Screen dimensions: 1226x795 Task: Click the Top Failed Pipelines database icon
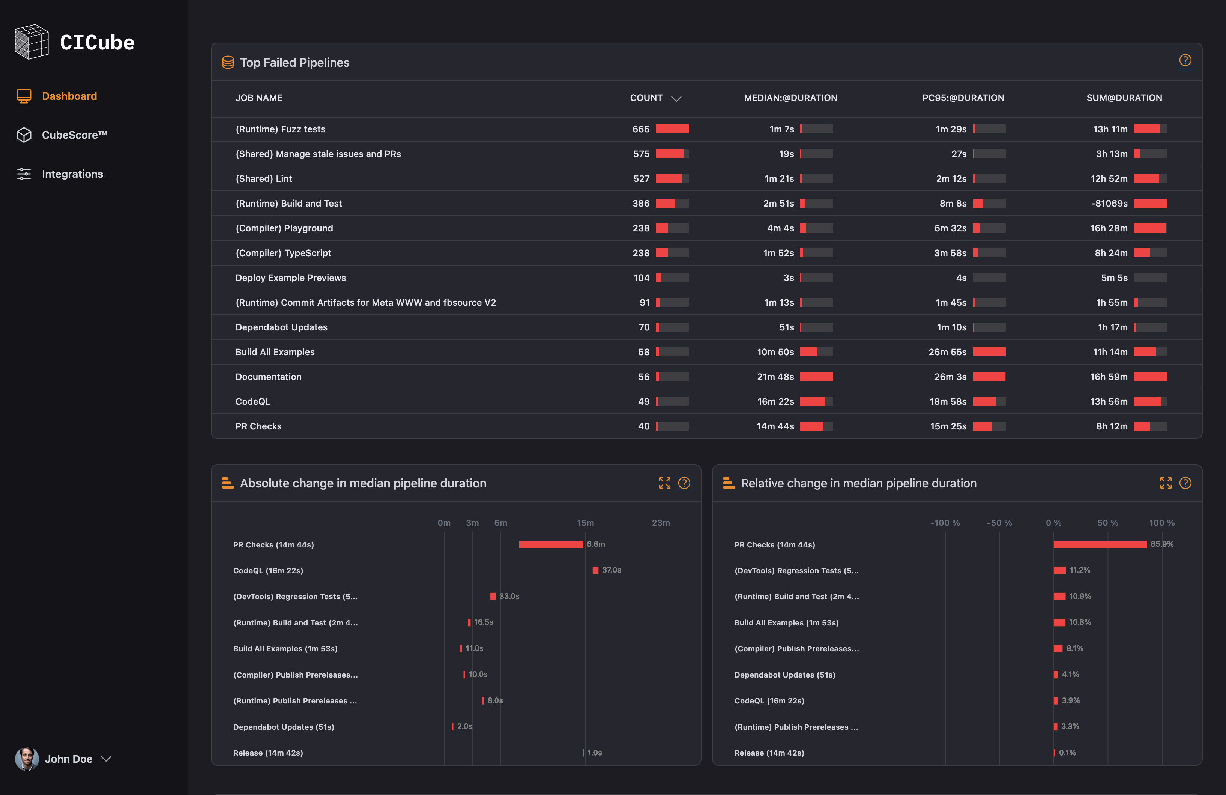pyautogui.click(x=228, y=62)
